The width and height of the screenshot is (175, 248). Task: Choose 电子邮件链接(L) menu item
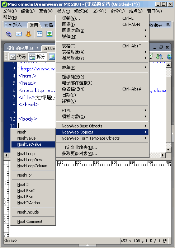point(102,83)
